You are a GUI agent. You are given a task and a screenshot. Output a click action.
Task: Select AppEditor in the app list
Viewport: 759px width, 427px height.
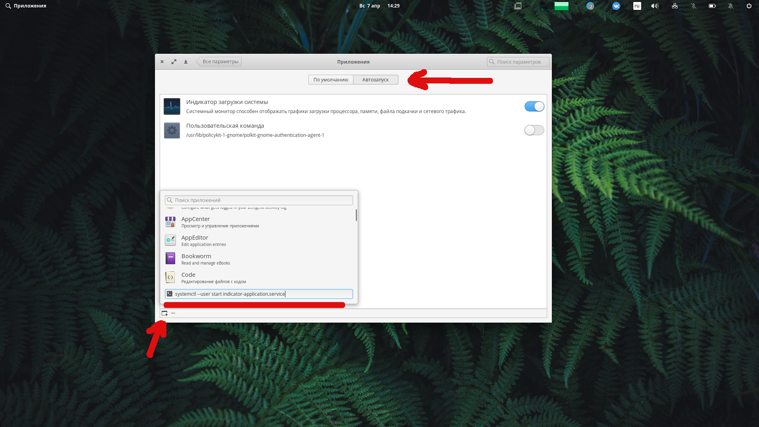(x=259, y=240)
